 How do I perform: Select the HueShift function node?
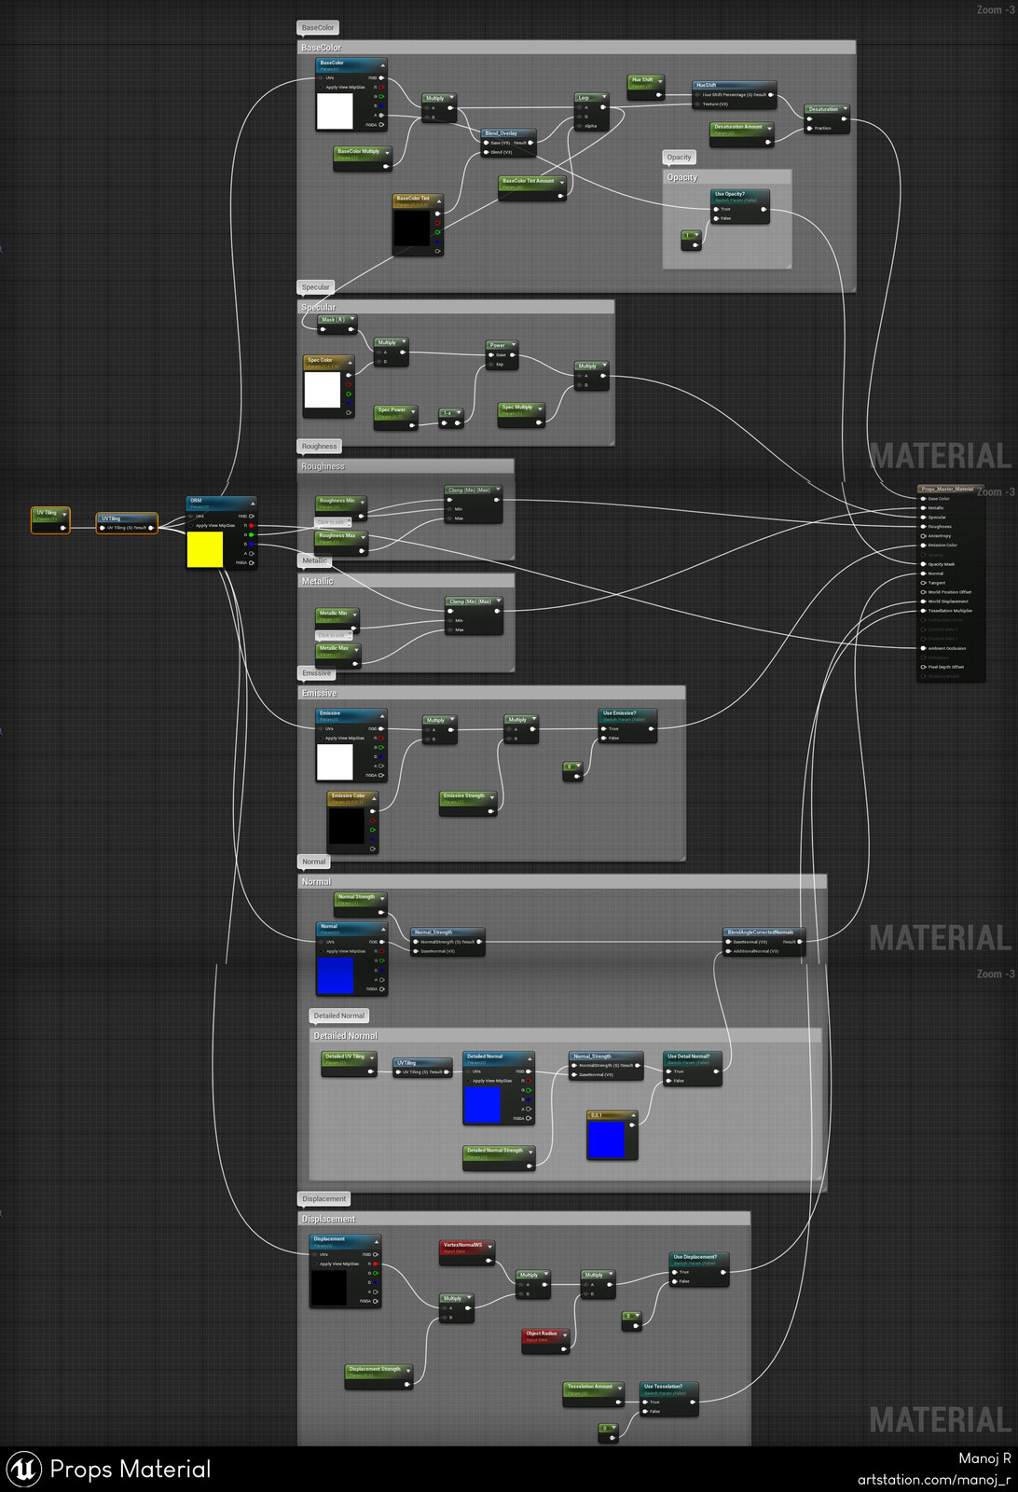point(735,95)
